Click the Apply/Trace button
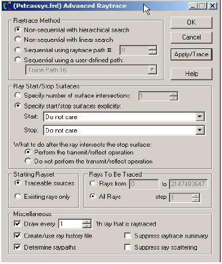Viewport: 222px width, 264px height. (192, 54)
